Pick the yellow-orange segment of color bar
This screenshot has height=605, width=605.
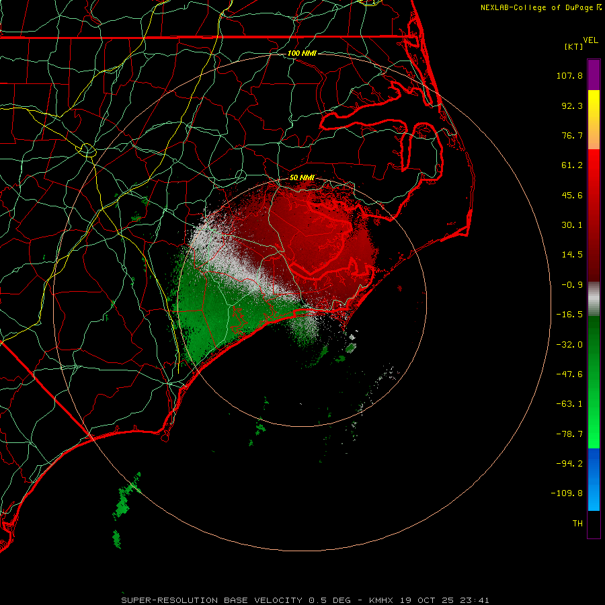[594, 120]
